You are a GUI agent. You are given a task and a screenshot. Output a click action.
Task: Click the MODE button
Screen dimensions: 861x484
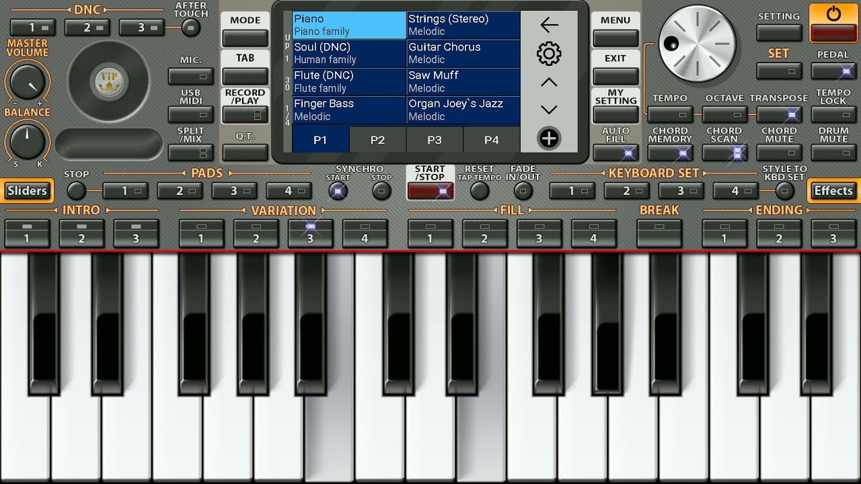(x=245, y=38)
